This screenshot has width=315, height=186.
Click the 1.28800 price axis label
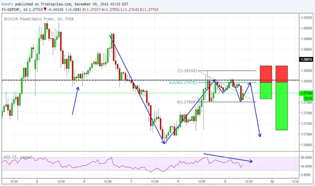click(306, 39)
